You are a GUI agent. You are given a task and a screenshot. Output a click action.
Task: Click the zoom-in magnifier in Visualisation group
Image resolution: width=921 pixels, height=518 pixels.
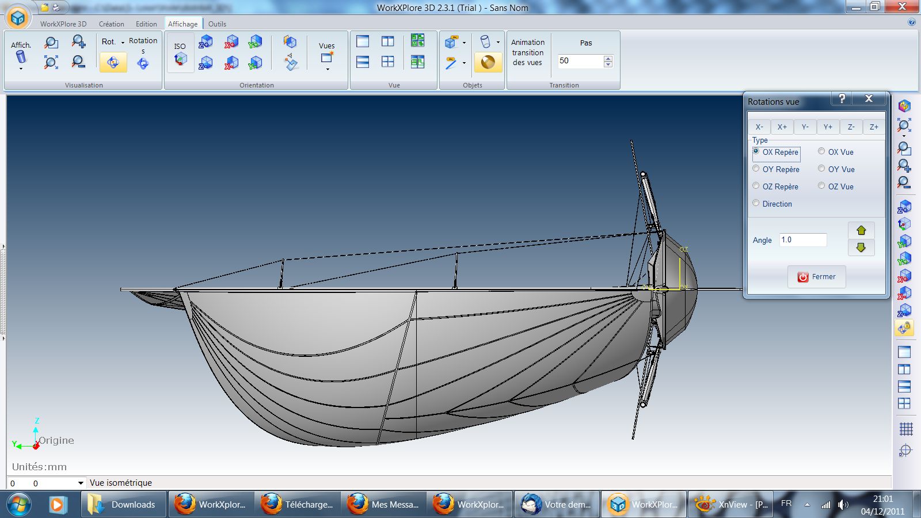pos(78,42)
